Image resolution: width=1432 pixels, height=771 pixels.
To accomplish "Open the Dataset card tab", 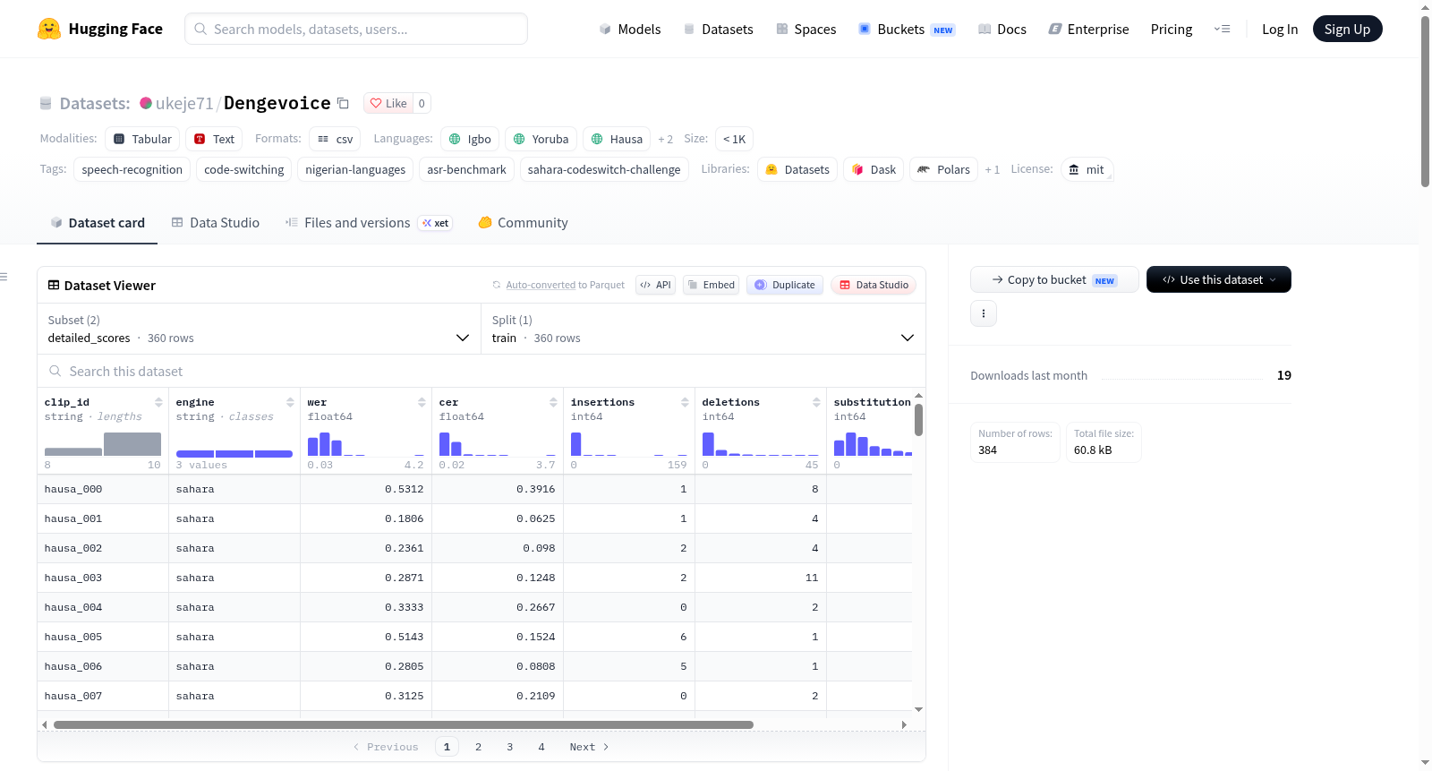I will (97, 223).
